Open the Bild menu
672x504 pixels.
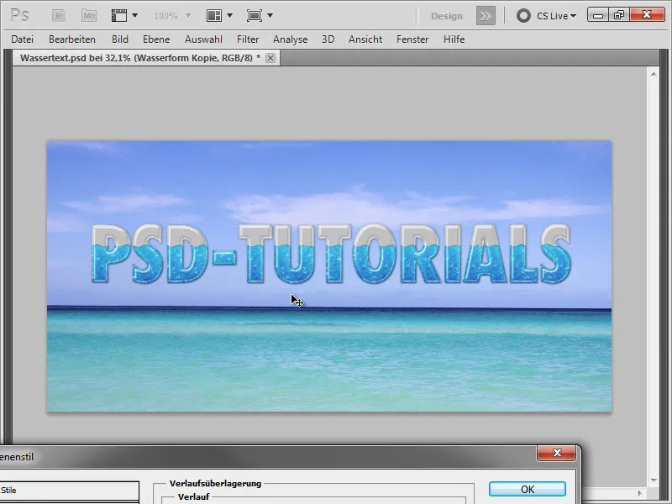[120, 39]
